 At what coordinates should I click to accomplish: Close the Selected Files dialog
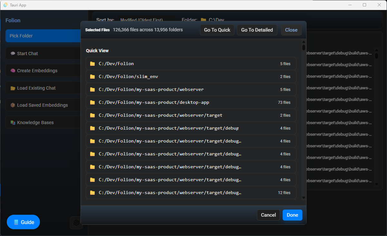click(291, 30)
